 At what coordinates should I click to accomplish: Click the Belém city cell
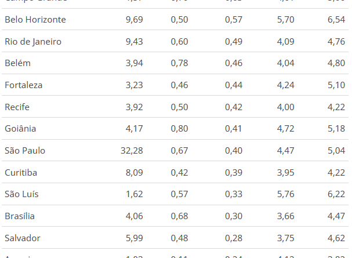click(x=17, y=63)
